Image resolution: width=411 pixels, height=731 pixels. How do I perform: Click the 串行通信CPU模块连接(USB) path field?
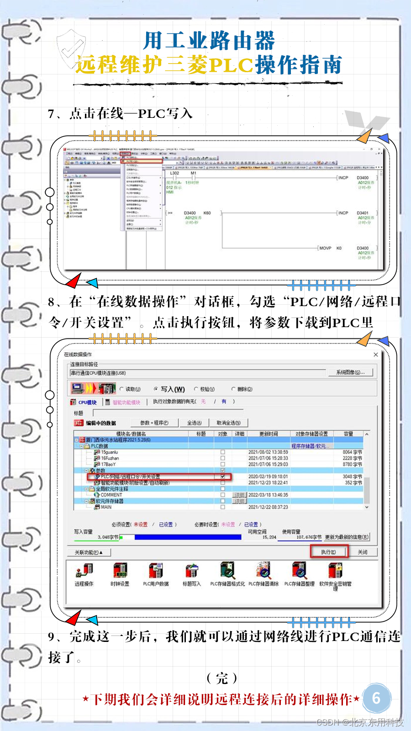[198, 373]
